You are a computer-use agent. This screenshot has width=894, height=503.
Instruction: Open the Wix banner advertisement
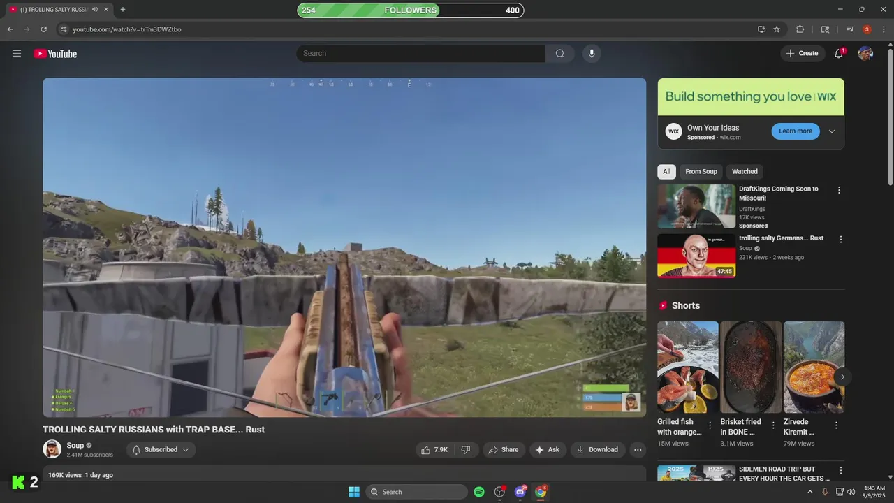pyautogui.click(x=751, y=96)
